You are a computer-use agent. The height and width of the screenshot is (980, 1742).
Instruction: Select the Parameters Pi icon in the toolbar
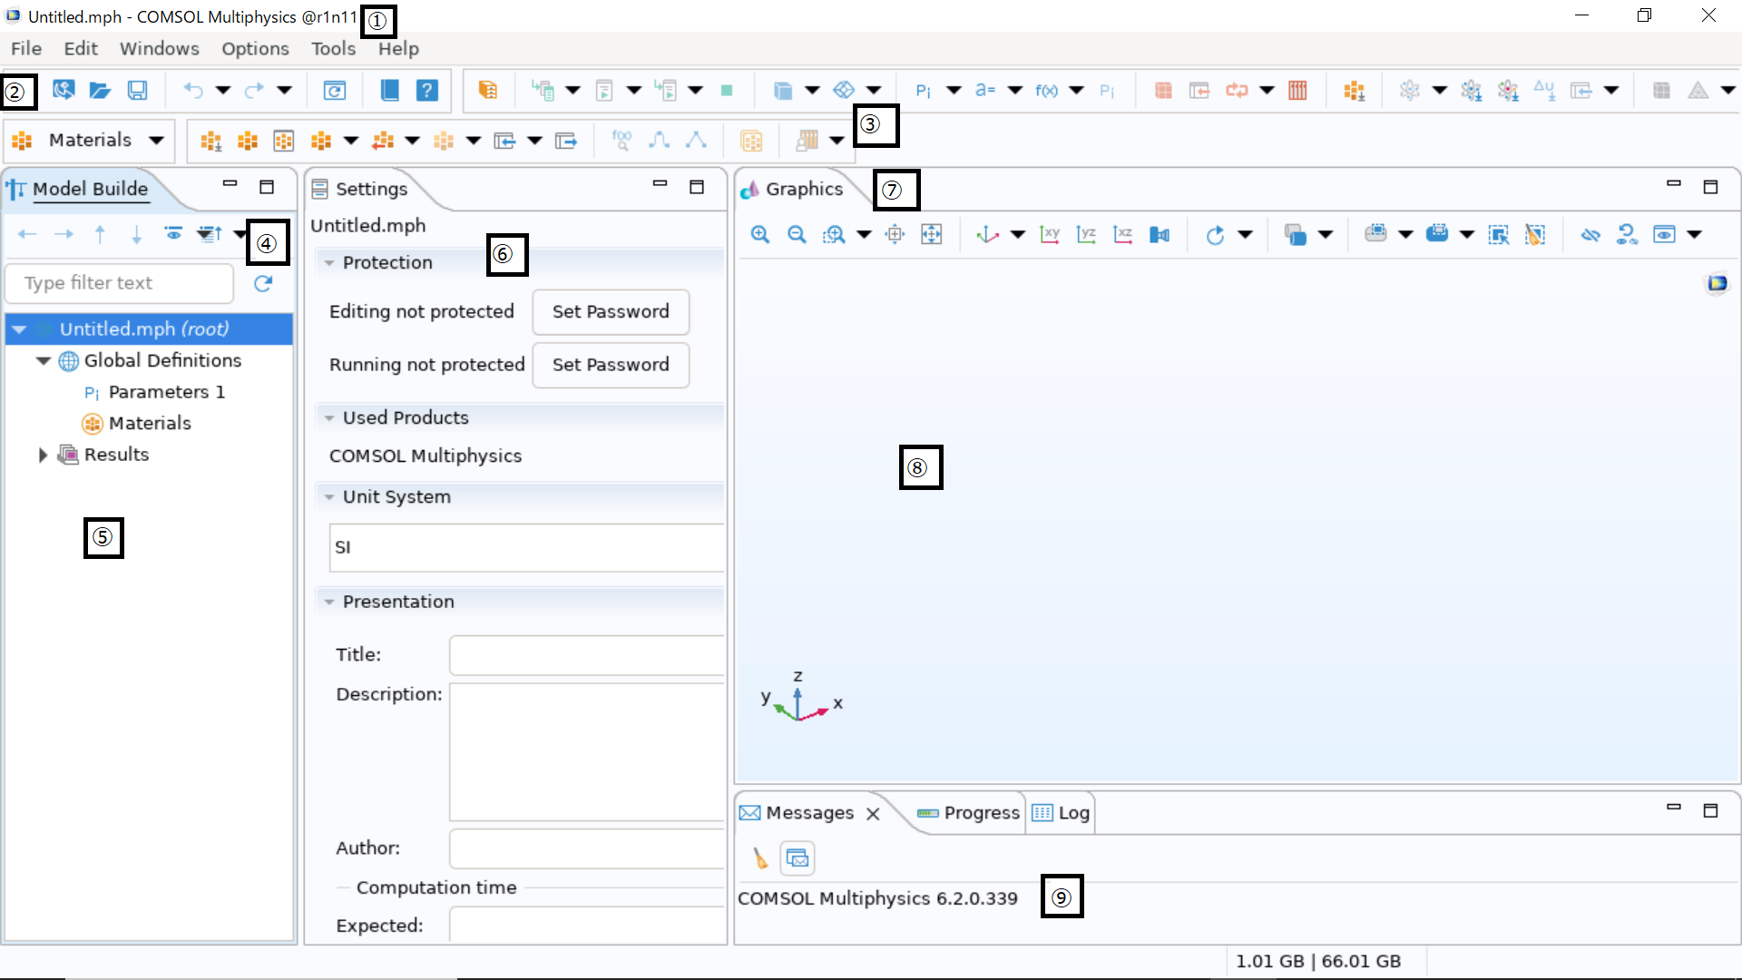click(924, 91)
